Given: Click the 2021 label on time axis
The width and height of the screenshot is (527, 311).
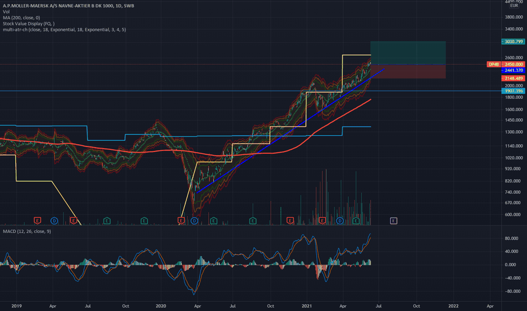Looking at the screenshot, I should 307,306.
